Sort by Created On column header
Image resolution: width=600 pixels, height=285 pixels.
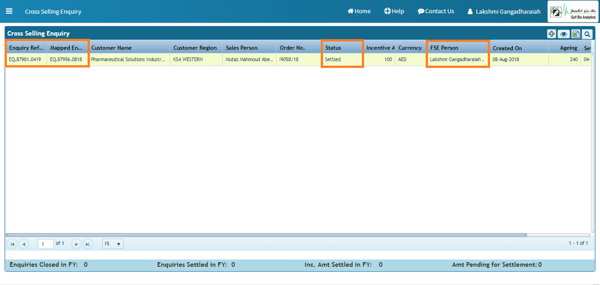tap(519, 48)
